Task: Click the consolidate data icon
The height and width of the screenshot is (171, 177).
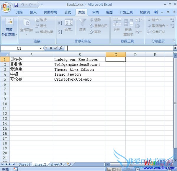Action: (137, 26)
